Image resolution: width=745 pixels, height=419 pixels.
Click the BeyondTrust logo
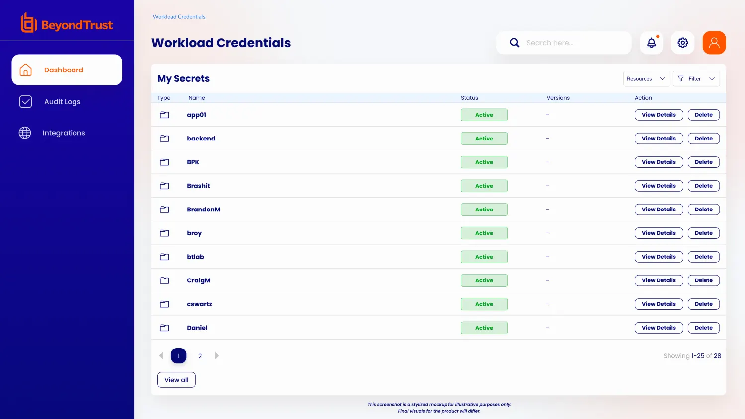coord(67,23)
